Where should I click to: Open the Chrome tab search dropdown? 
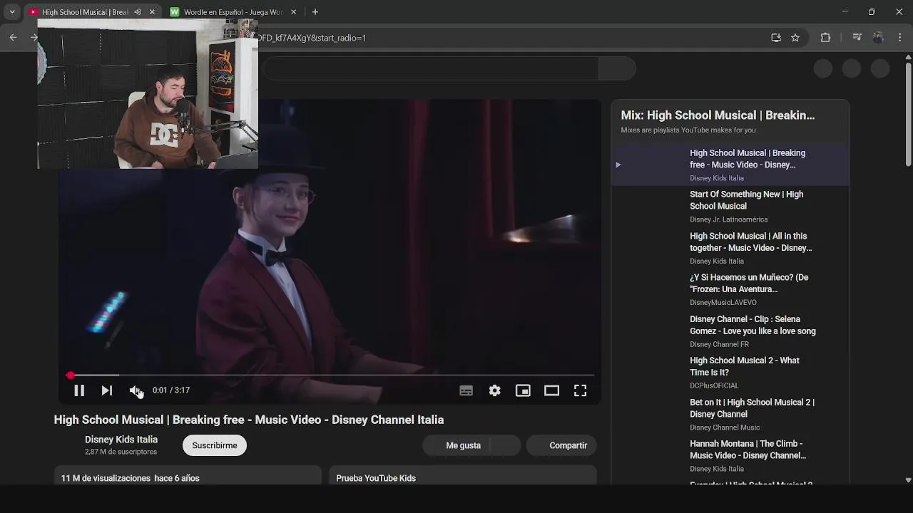[x=12, y=12]
